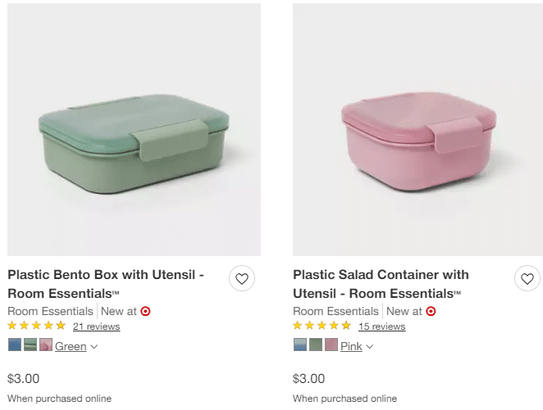Favorite the Plastic Bento Box with heart icon
Viewport: 543px width, 410px height.
pyautogui.click(x=241, y=279)
